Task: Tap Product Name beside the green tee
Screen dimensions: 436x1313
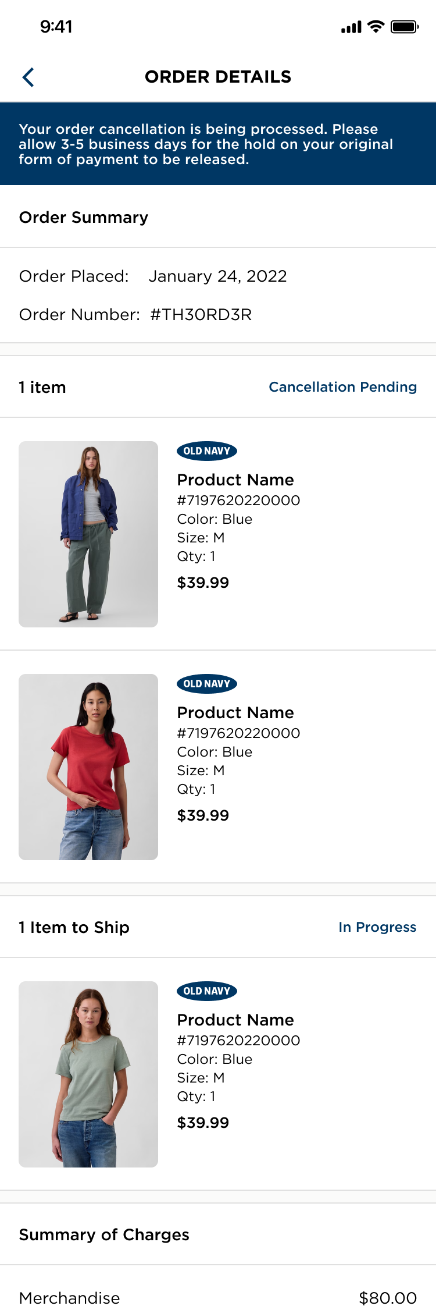Action: tap(235, 1020)
